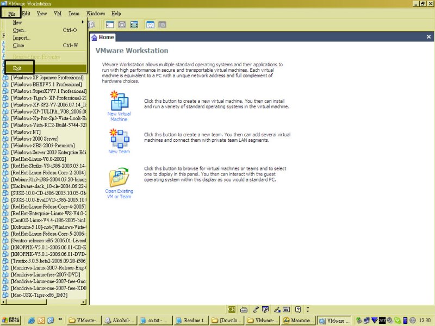Select Windows NT favorite

[x=26, y=132]
